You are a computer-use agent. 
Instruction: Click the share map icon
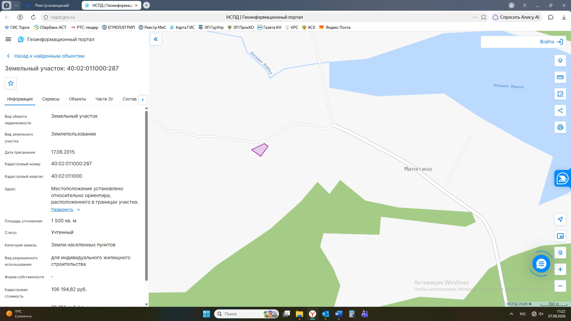[x=560, y=111]
